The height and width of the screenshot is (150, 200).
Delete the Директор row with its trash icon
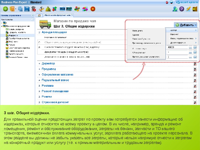coord(195,64)
